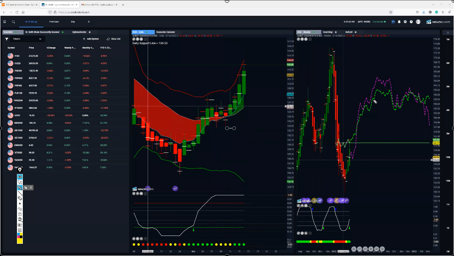Pick the magenta color swatch

click(x=19, y=237)
